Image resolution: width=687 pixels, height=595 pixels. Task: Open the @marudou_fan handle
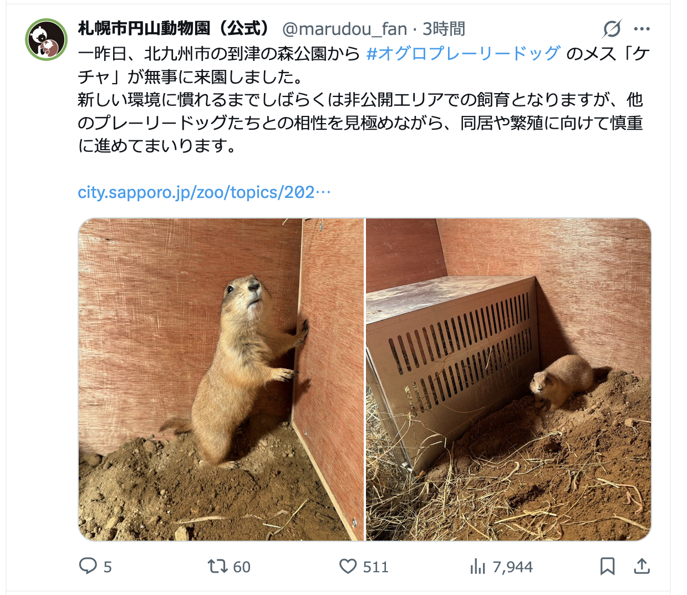pos(344,28)
